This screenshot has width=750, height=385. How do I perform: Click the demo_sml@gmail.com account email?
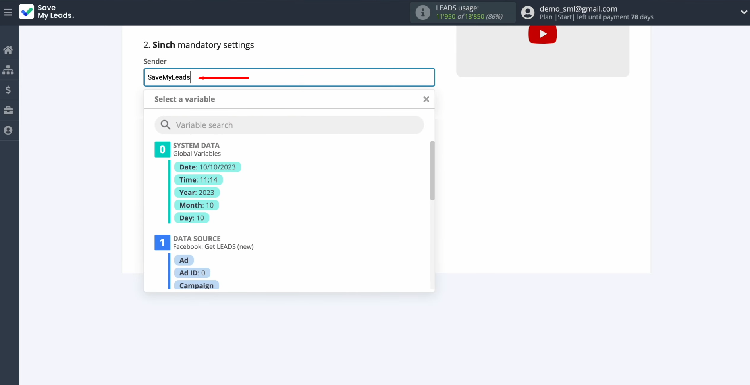click(x=578, y=9)
